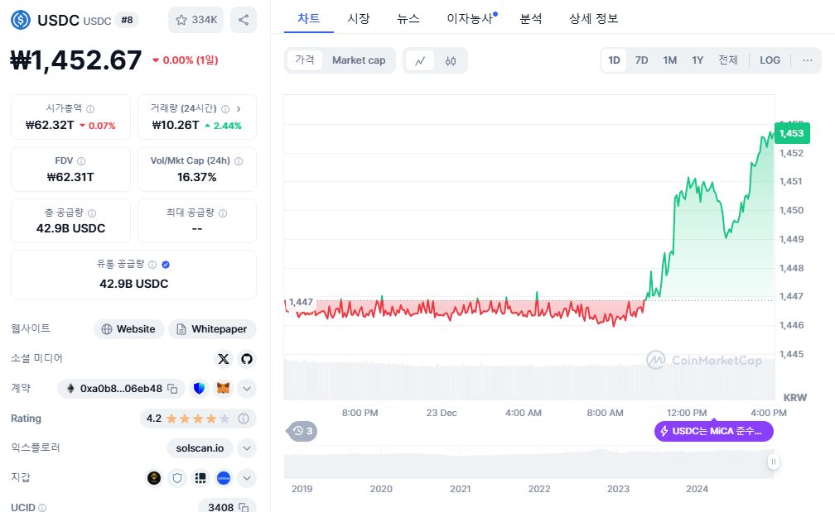This screenshot has width=835, height=512.
Task: Switch chart to Market cap view
Action: click(359, 60)
